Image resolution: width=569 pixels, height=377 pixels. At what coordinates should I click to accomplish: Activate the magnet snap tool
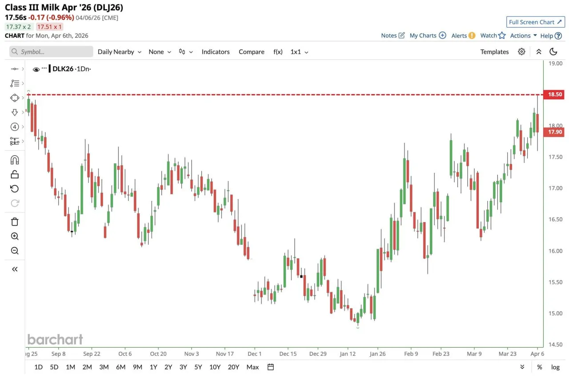pos(15,160)
